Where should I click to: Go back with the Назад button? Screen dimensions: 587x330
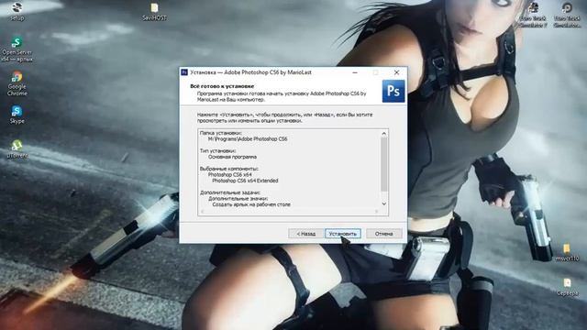[x=305, y=234]
